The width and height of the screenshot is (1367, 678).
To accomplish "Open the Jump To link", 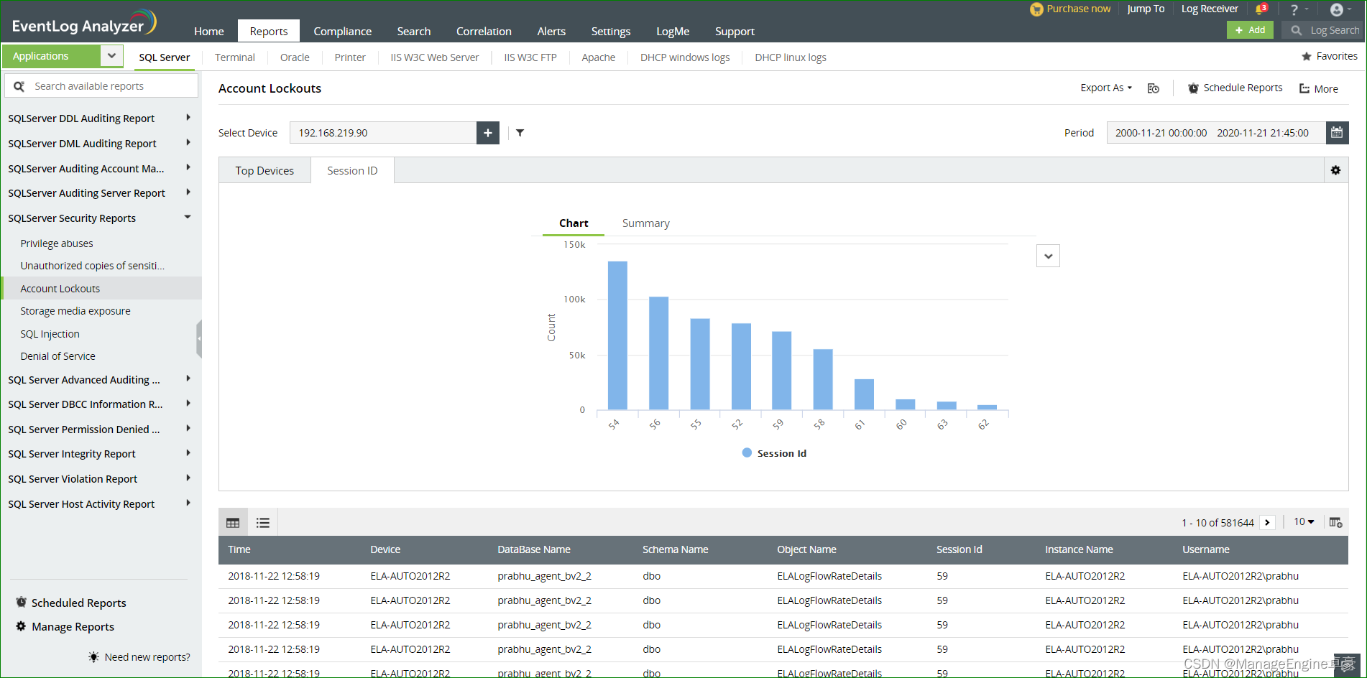I will tap(1146, 9).
